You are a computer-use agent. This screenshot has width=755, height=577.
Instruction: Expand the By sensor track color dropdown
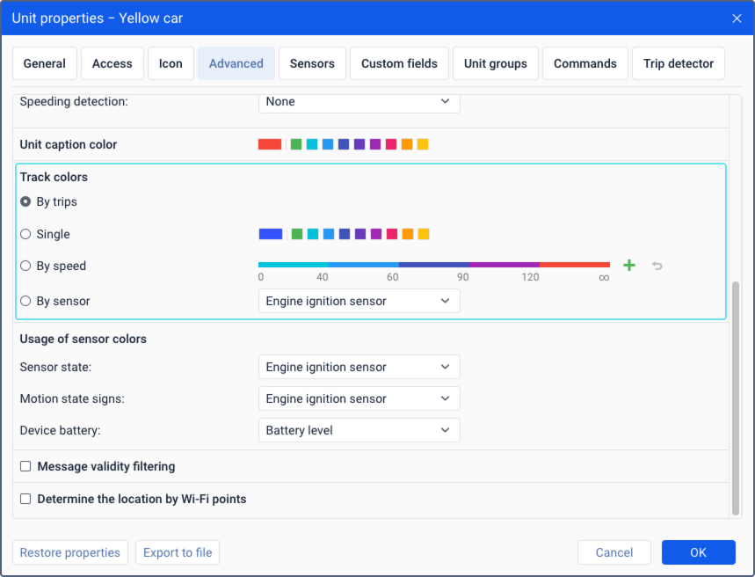[359, 301]
